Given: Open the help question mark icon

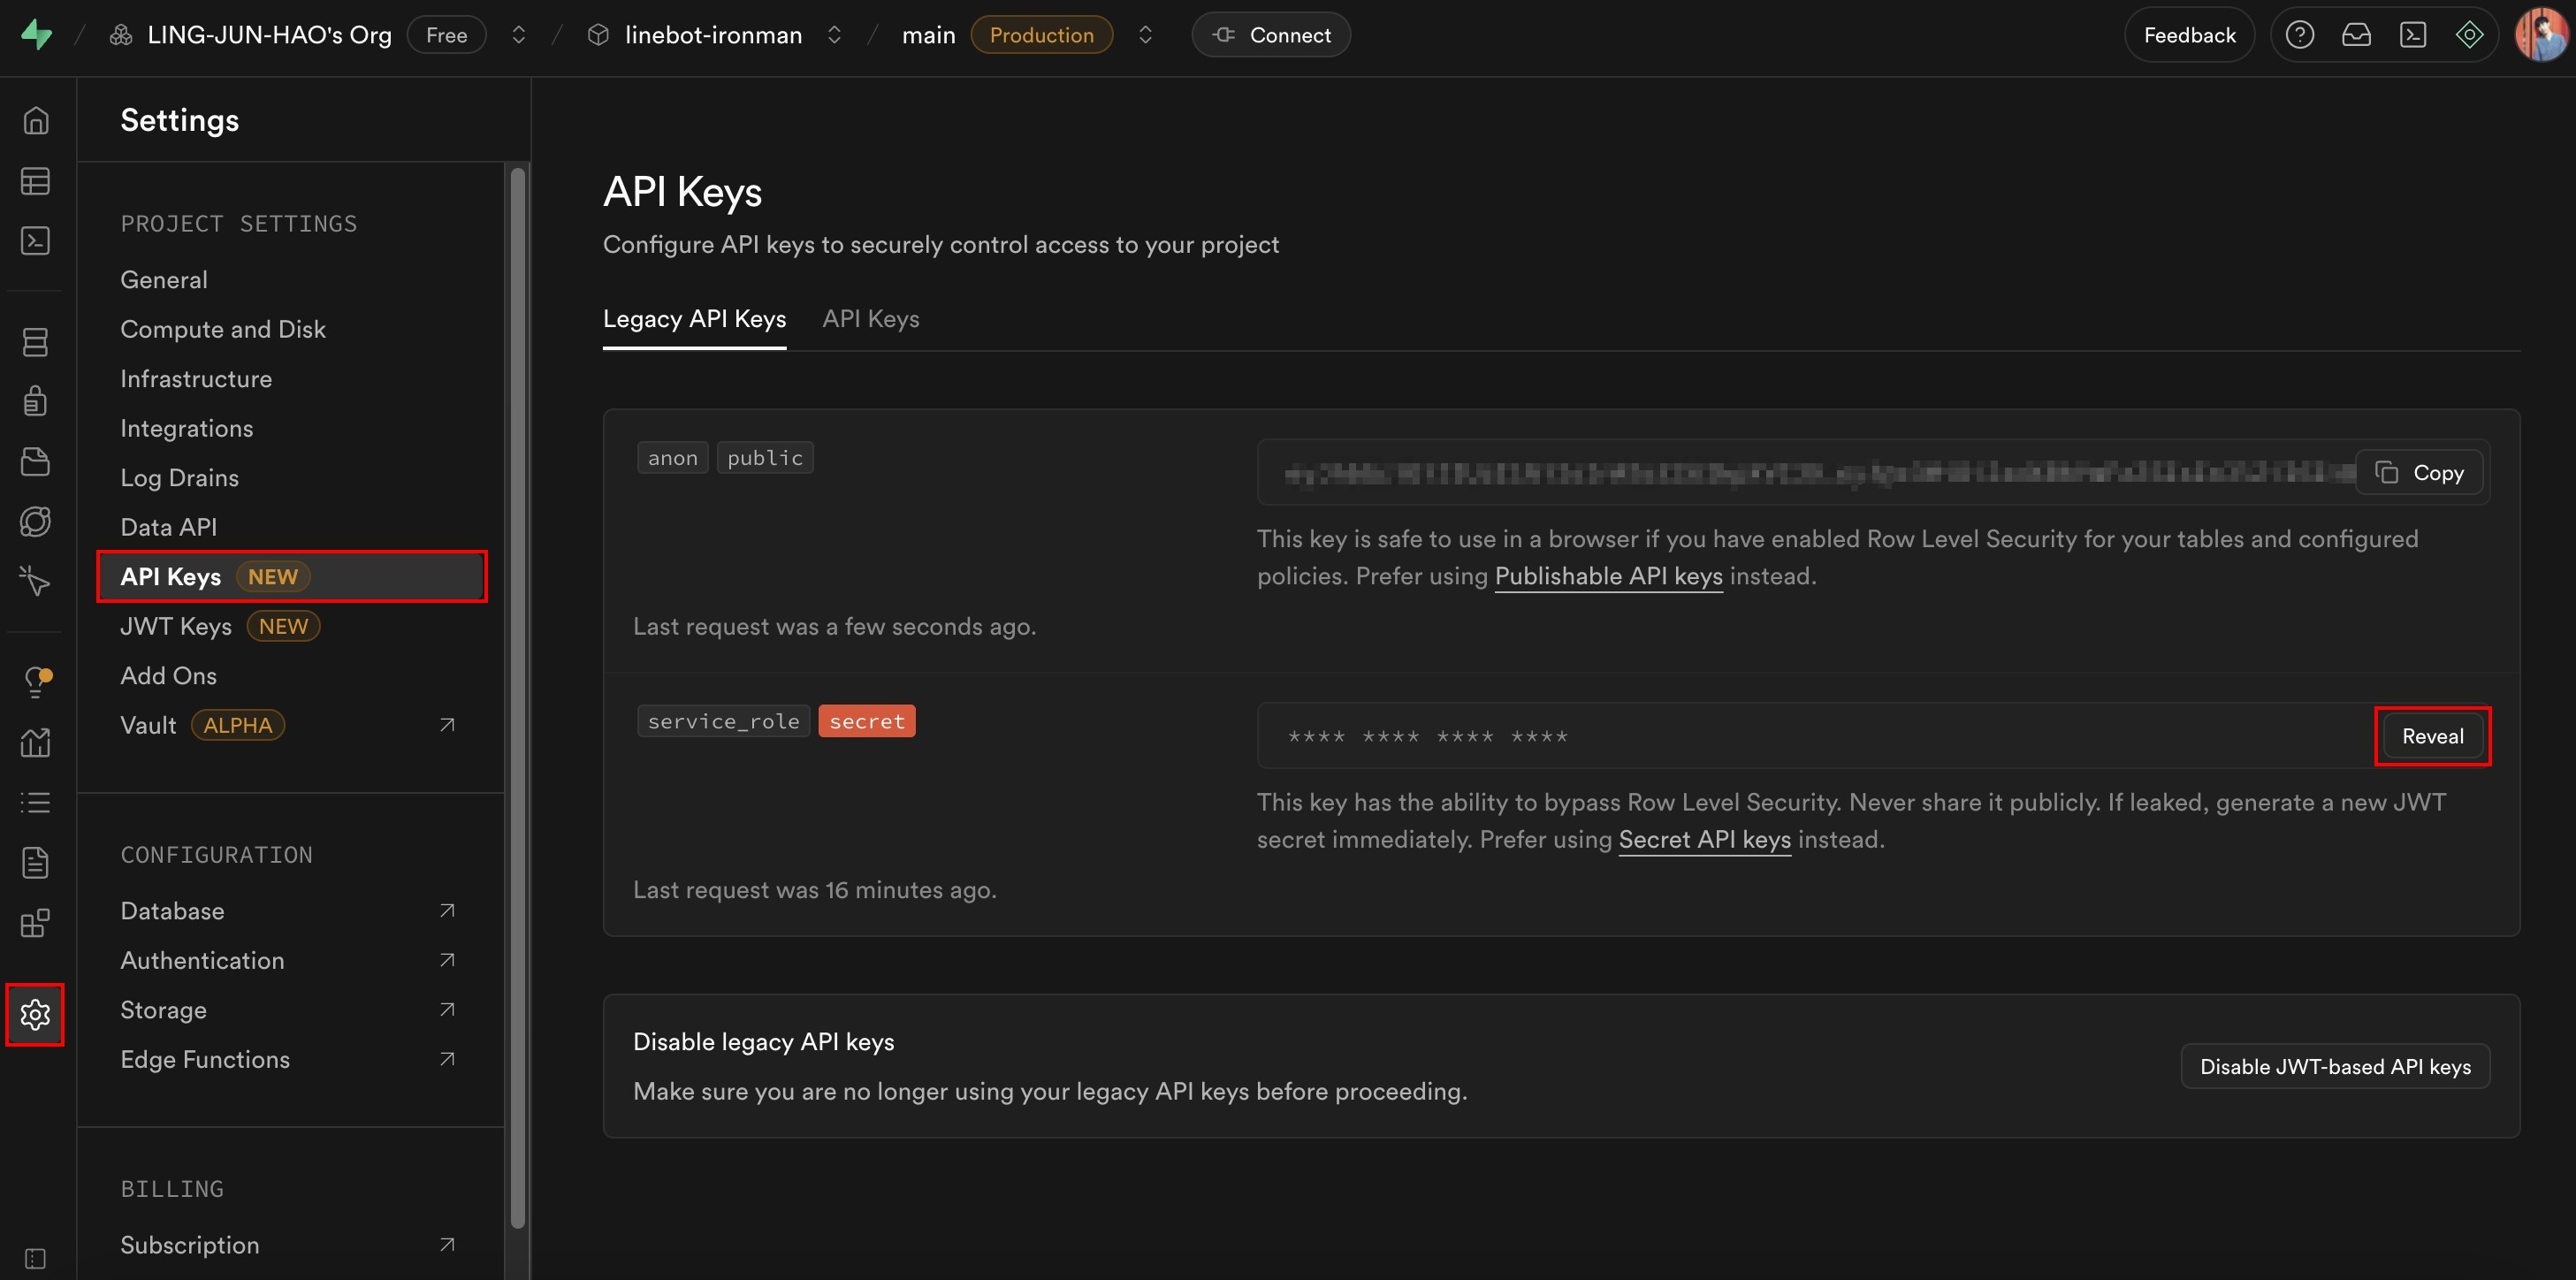Looking at the screenshot, I should point(2299,35).
